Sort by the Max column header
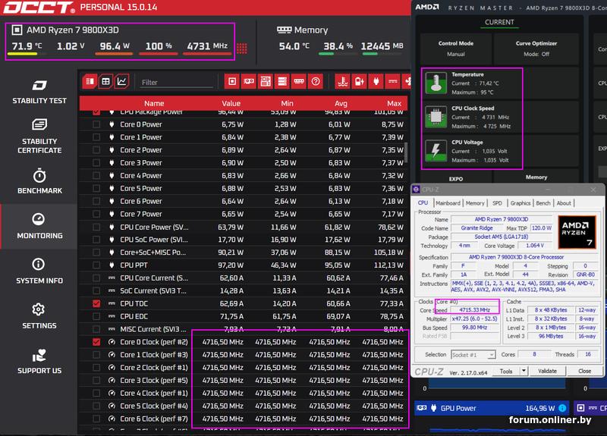The height and width of the screenshot is (436, 607). [x=394, y=103]
